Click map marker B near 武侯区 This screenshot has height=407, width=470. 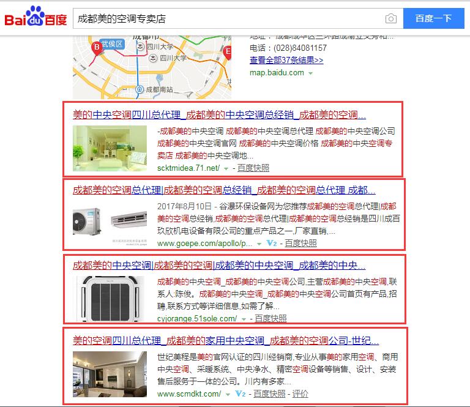coord(97,48)
